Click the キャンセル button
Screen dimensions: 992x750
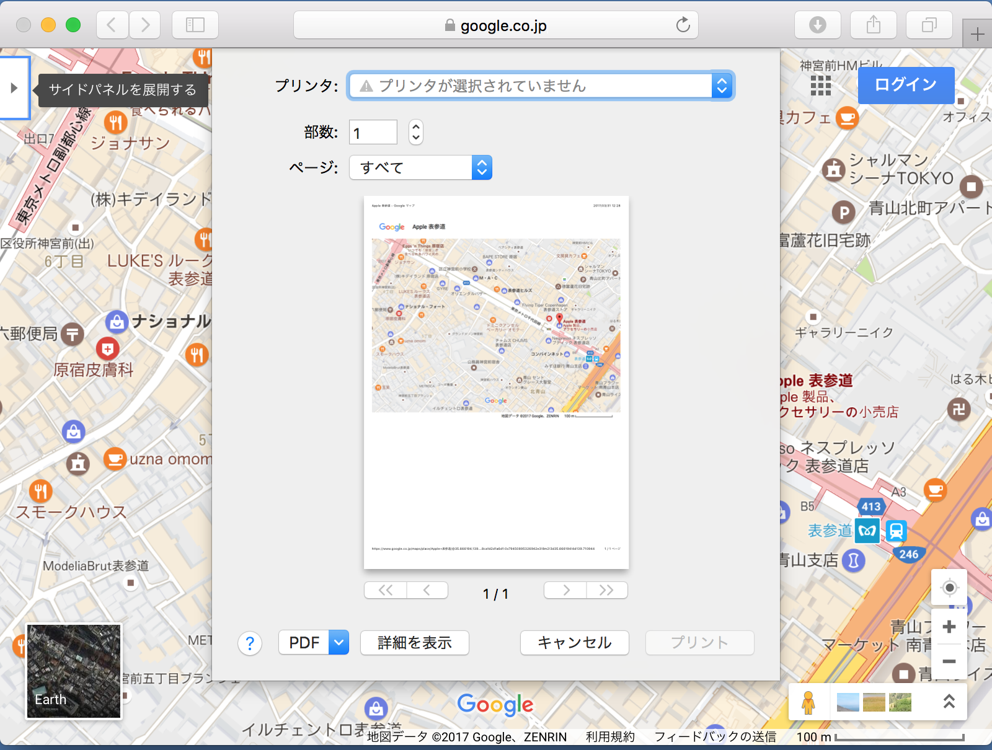click(574, 643)
